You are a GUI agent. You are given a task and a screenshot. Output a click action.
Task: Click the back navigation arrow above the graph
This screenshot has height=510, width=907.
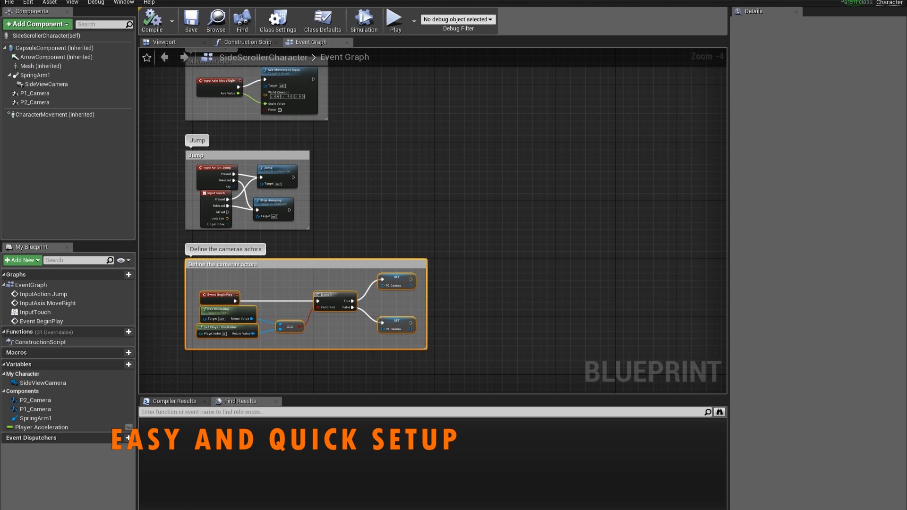[164, 57]
